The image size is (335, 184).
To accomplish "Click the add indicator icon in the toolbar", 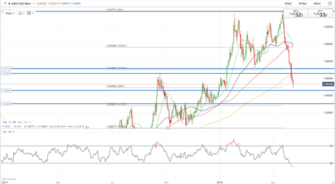I will point(29,13).
